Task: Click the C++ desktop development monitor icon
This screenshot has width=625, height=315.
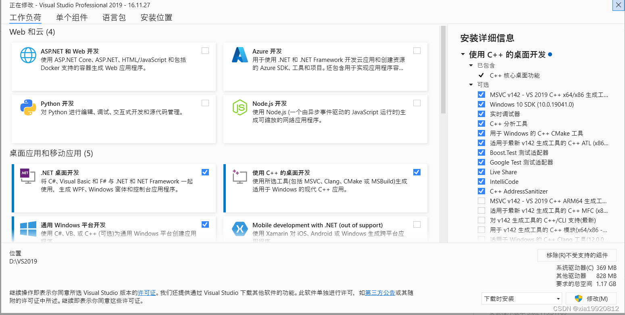Action: [x=240, y=177]
